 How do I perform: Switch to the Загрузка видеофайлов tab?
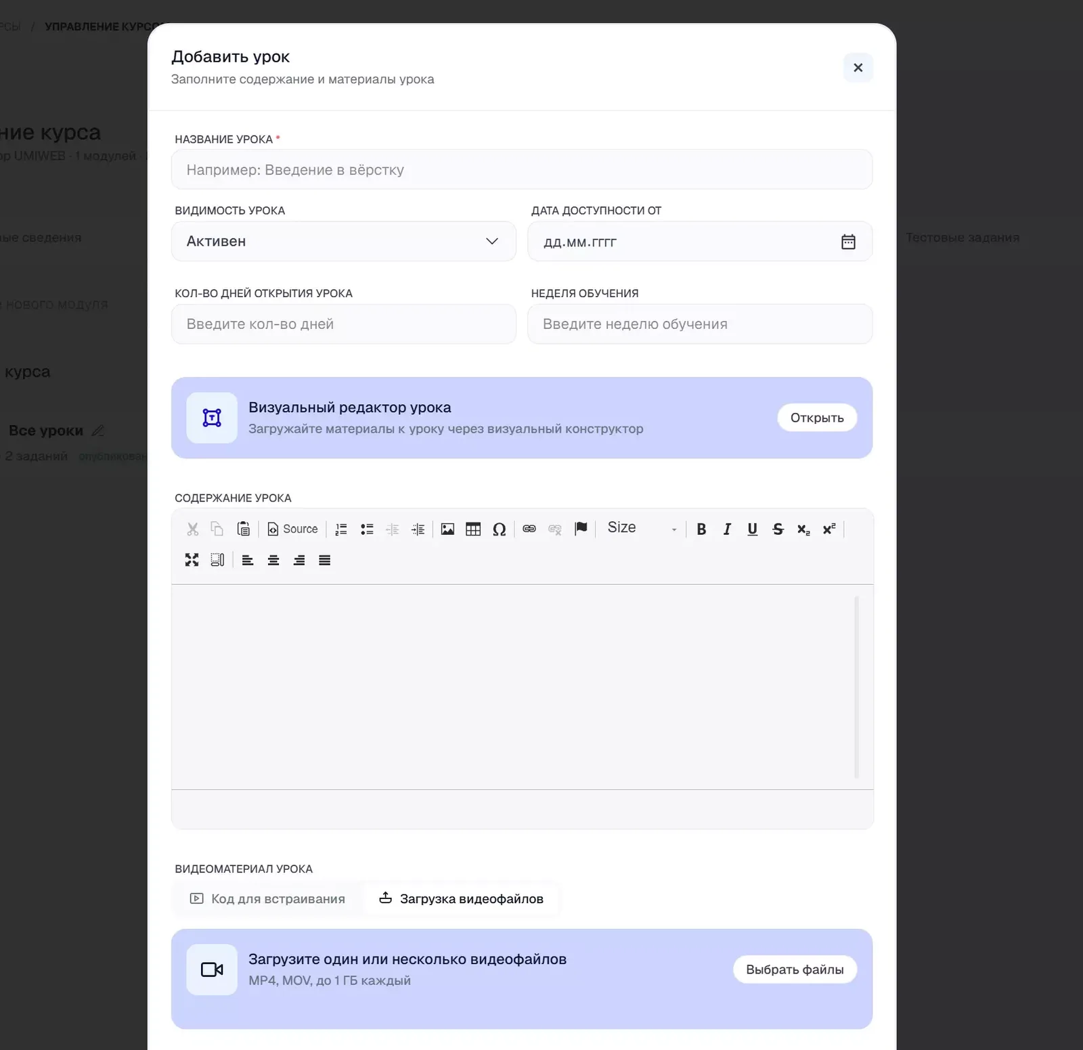tap(461, 898)
